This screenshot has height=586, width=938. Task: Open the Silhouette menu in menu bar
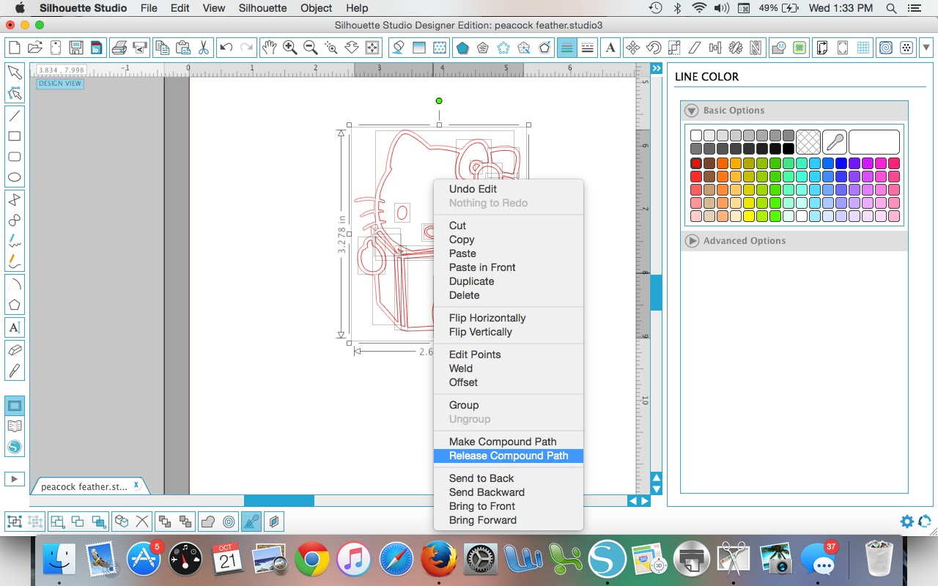pos(262,8)
